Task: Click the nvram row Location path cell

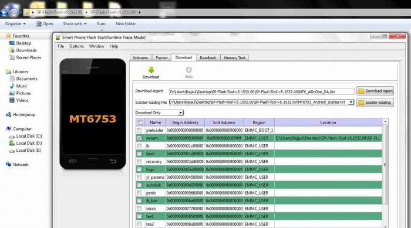Action: tap(328, 138)
